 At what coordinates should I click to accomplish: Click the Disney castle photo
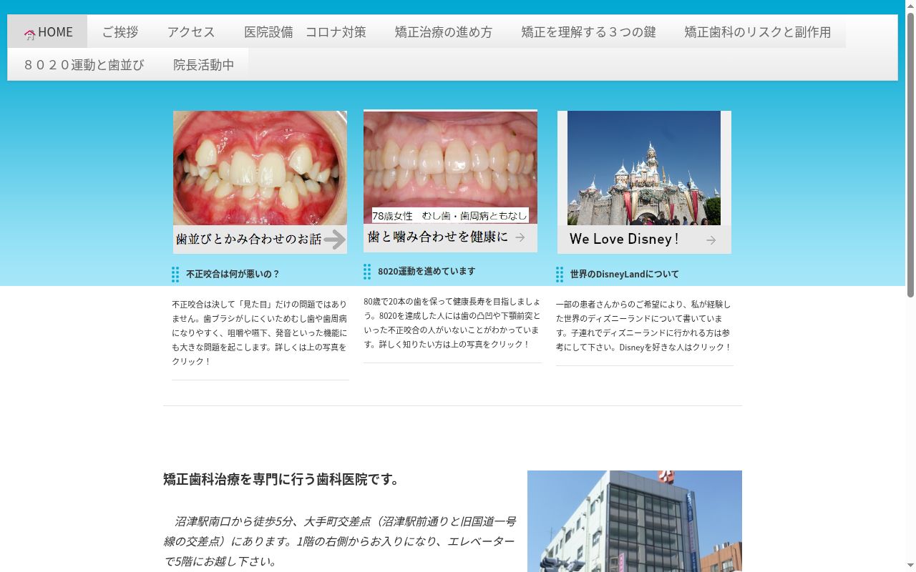tap(644, 168)
